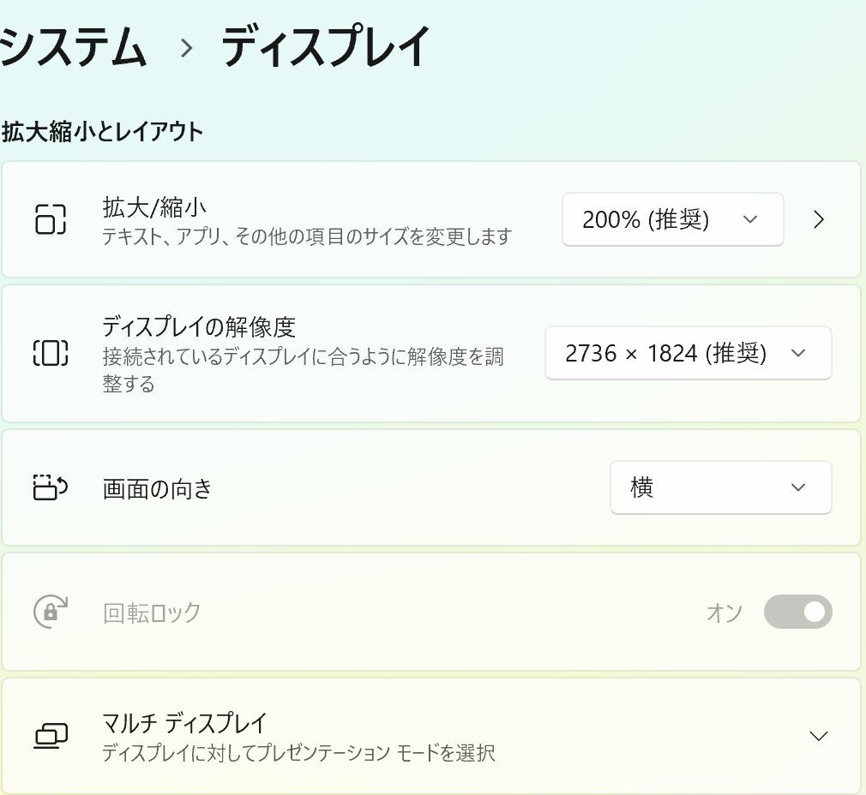Click the 画面の向き orientation icon

51,487
